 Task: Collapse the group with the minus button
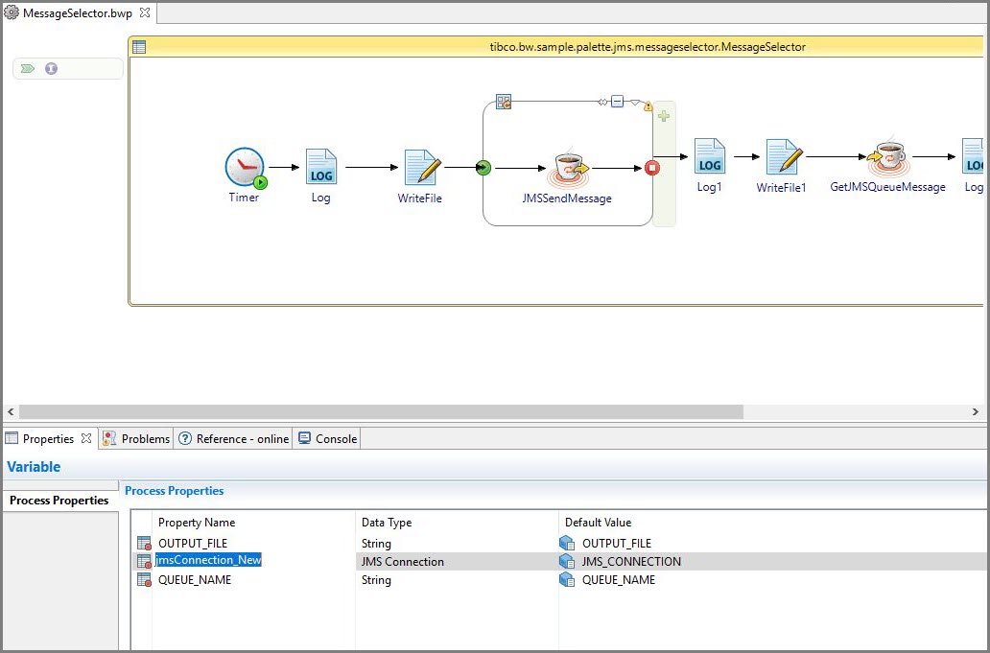coord(618,101)
